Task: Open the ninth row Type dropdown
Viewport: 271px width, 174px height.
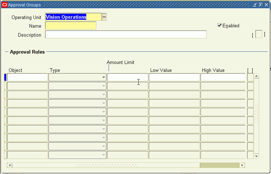Action: (104, 146)
